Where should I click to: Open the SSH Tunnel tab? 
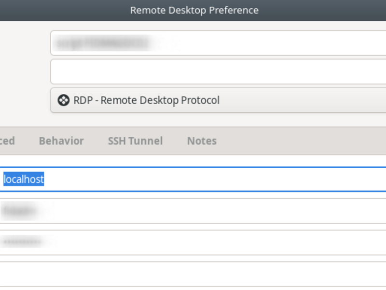pyautogui.click(x=135, y=141)
